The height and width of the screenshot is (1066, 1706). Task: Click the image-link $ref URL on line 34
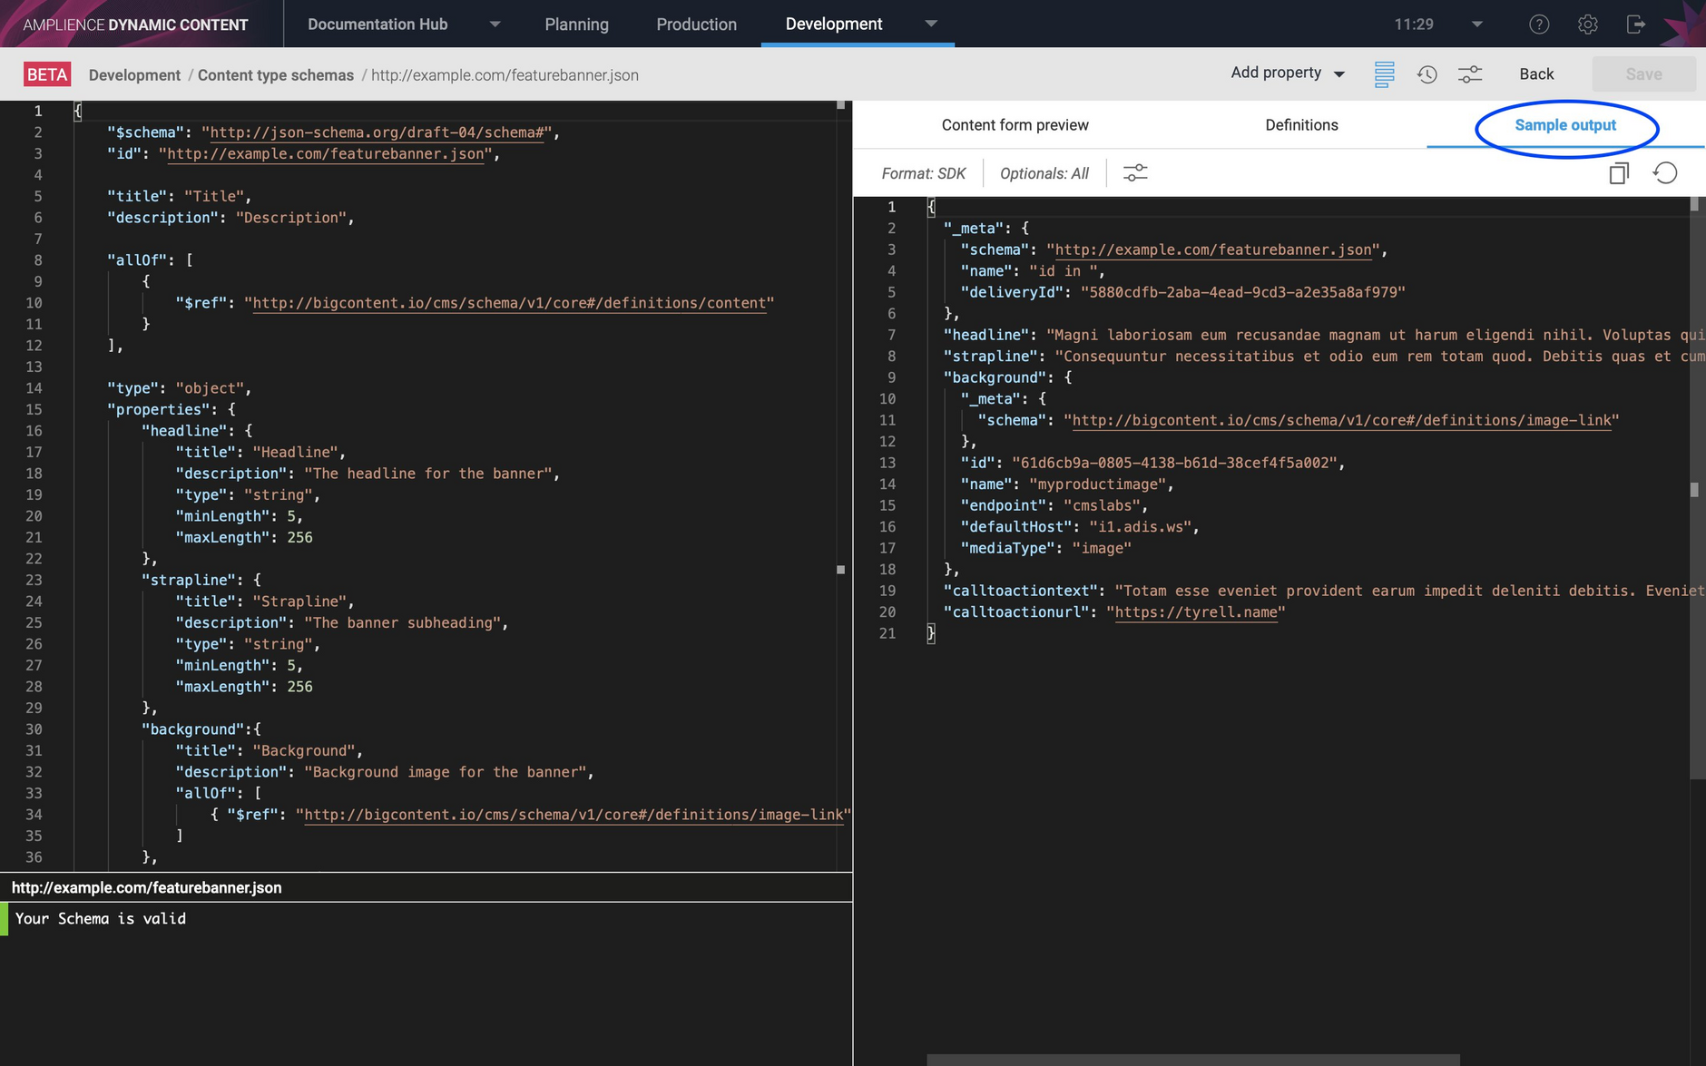(574, 815)
